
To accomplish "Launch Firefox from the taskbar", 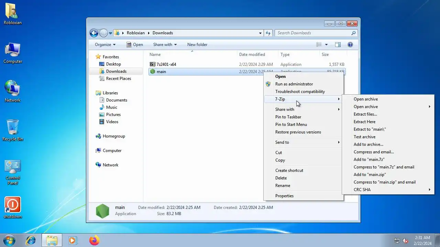I will (x=94, y=240).
